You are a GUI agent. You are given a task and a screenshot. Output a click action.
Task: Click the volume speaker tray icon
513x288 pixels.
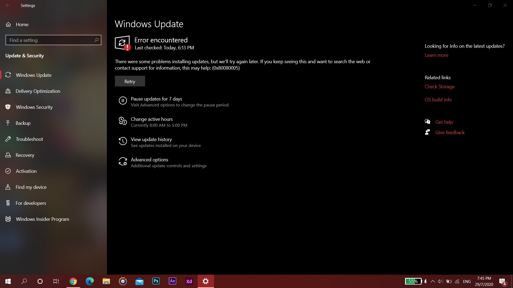point(441,281)
